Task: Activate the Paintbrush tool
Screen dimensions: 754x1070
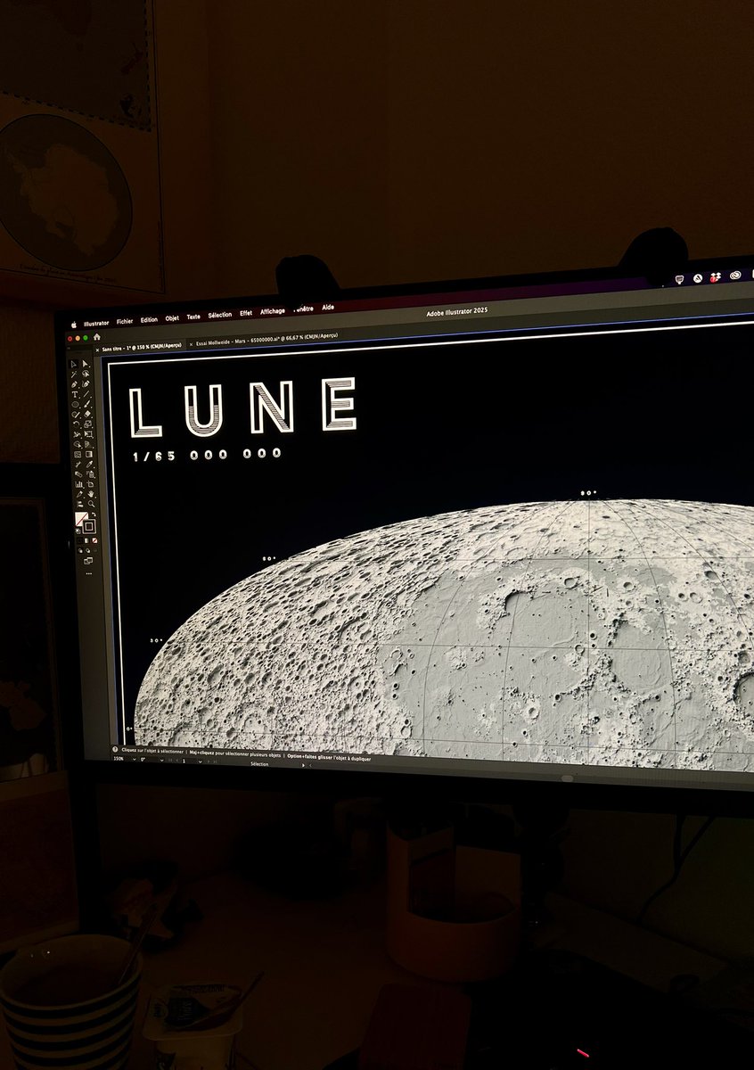Action: 86,404
